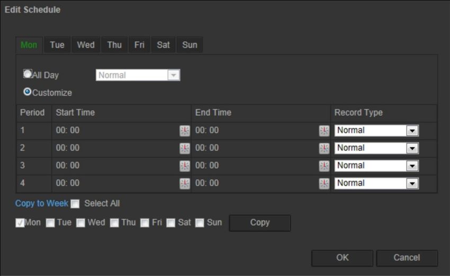
Task: Click the Copy button
Action: (260, 223)
